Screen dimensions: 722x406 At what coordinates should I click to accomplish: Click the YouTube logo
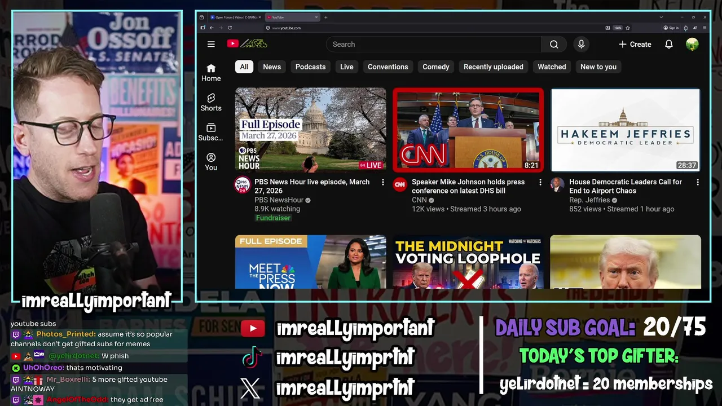pyautogui.click(x=247, y=44)
